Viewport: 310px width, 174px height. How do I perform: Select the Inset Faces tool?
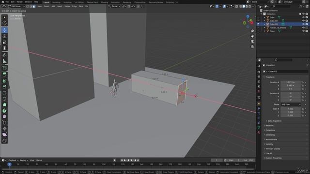4,81
